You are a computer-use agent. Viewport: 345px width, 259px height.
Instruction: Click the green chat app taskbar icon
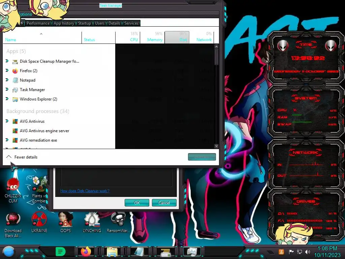tap(61, 252)
